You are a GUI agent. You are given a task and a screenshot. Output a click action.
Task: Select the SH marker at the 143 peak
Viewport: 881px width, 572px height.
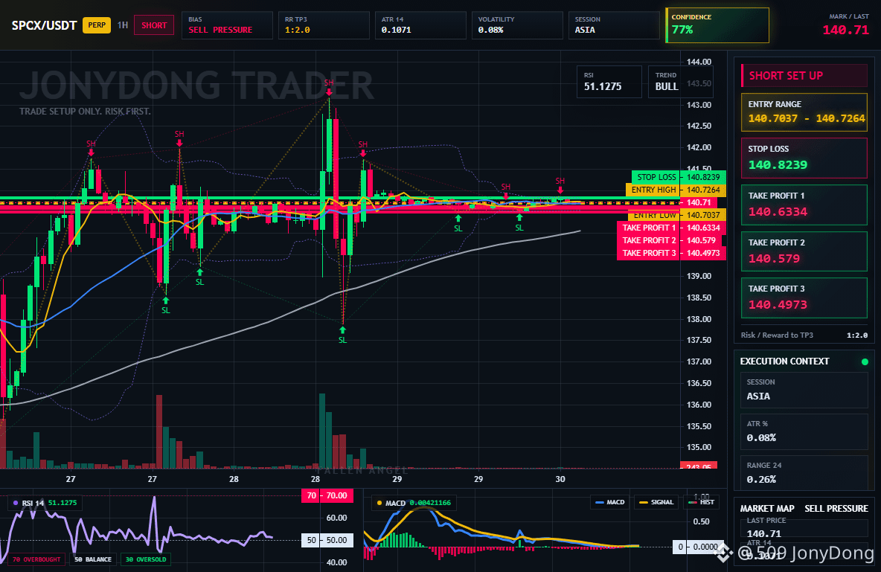(329, 86)
